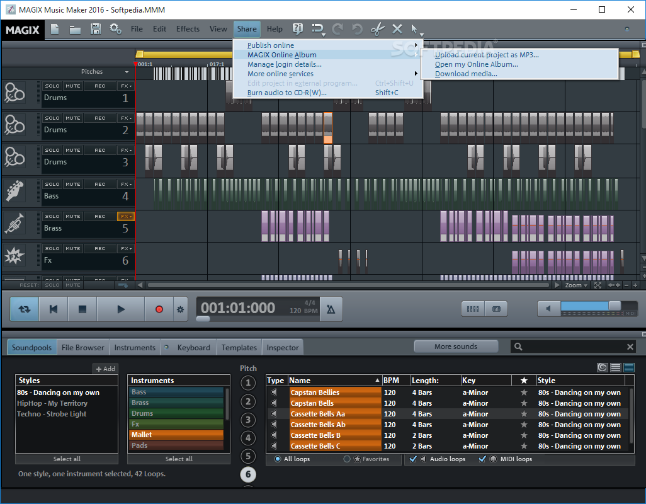Viewport: 646px width, 504px height.
Task: Sort by Name column header arrow
Action: pyautogui.click(x=377, y=381)
